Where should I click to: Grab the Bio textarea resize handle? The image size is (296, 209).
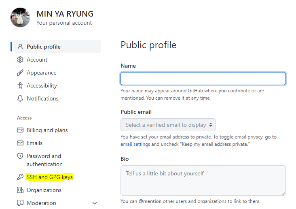[283, 193]
